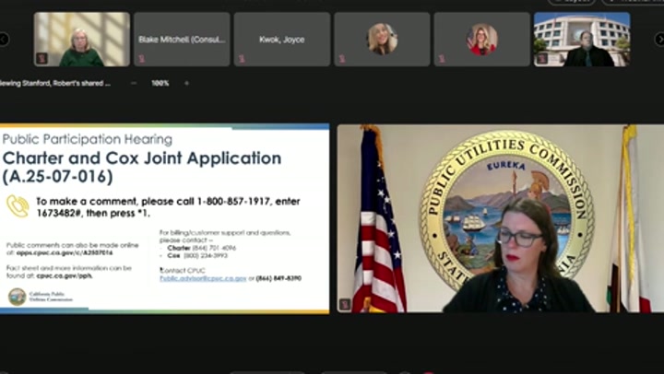Screen dimensions: 664x374
Task: Click zoom in plus button
Action: pyautogui.click(x=186, y=83)
